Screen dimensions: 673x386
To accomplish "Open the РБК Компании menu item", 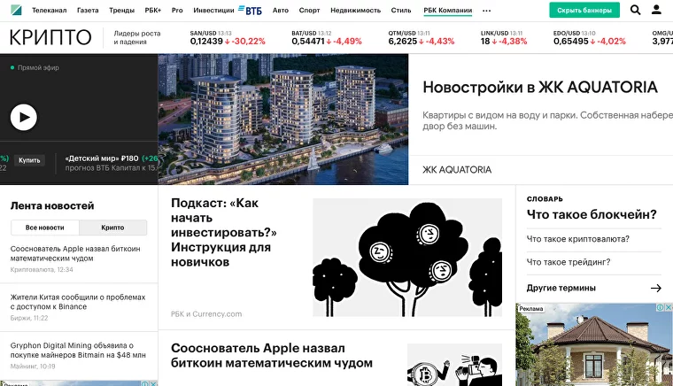I will point(448,11).
